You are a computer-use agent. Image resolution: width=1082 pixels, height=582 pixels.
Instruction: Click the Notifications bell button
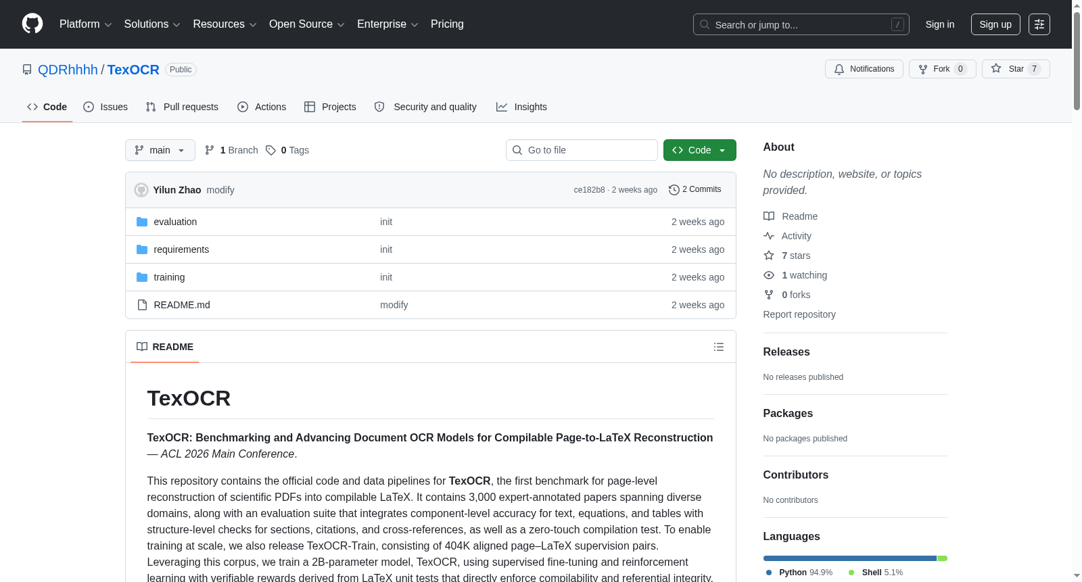pyautogui.click(x=864, y=69)
